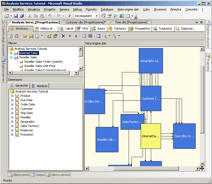The height and width of the screenshot is (184, 212).
Task: Expand the Due Date dimension node
Action: coord(12,100)
